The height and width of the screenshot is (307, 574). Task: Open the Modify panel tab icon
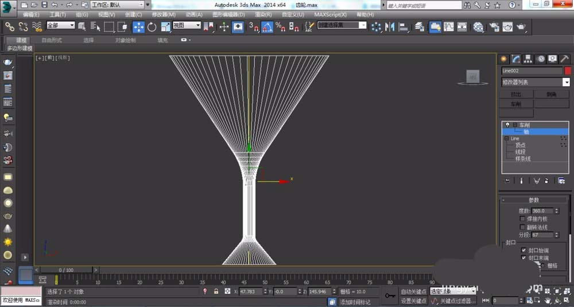(516, 59)
